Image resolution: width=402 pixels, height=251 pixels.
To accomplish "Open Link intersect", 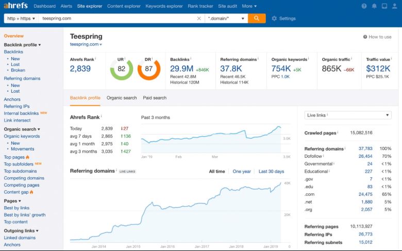I will click(17, 121).
